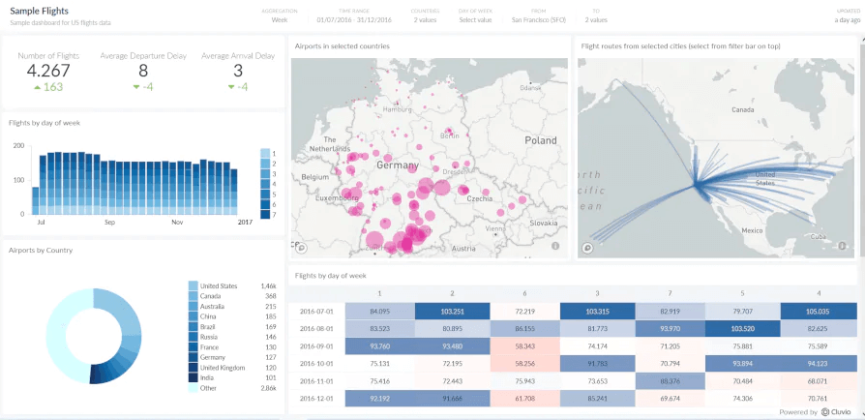865x420 pixels.
Task: Open the Time Range filter
Action: tap(353, 15)
